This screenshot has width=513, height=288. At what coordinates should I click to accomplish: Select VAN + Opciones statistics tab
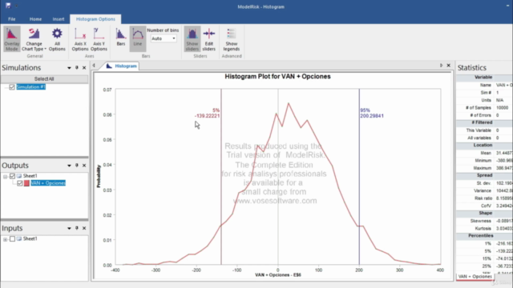point(475,276)
